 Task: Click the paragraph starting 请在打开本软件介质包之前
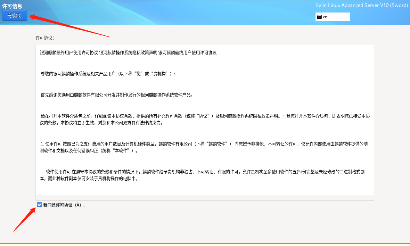coord(205,119)
